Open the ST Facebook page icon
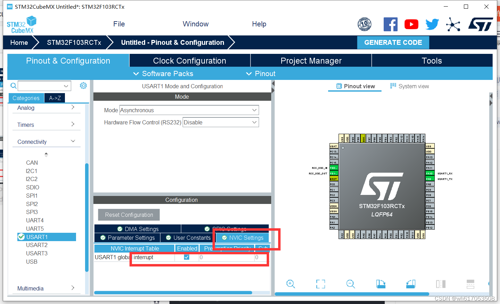 click(390, 24)
